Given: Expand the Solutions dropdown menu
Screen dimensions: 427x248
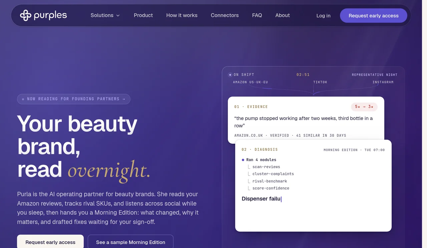Looking at the screenshot, I should [105, 15].
